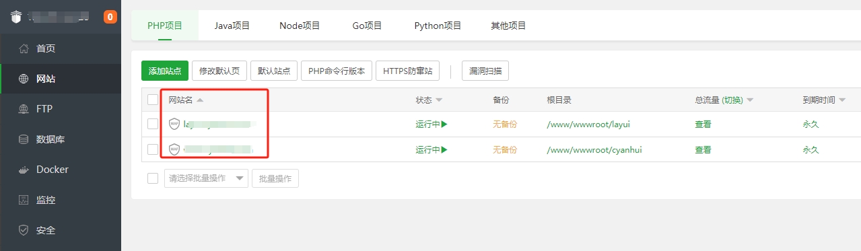Click the shield icon beside 安全
This screenshot has height=251, width=861.
(24, 230)
